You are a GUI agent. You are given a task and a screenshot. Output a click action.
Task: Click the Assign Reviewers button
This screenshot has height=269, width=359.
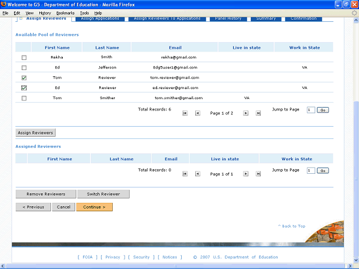pos(35,133)
